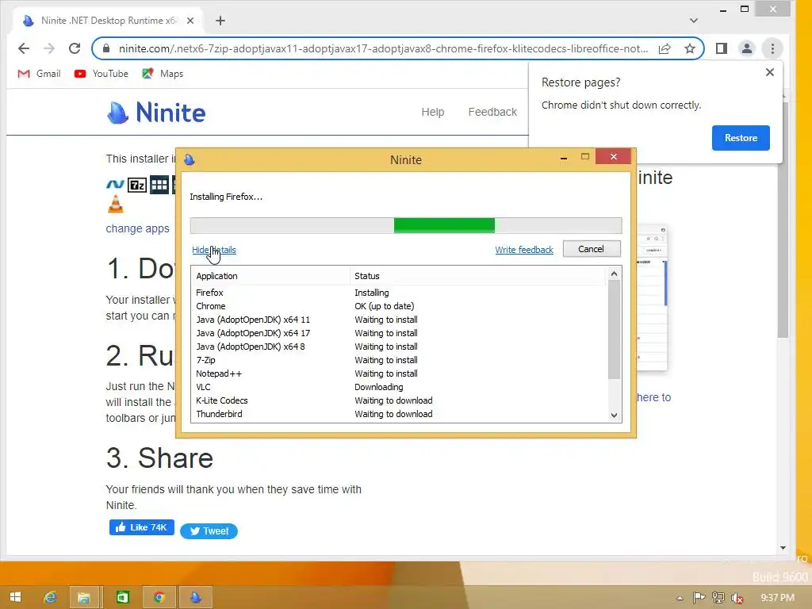812x609 pixels.
Task: Open the Store app on the taskbar
Action: 122,597
